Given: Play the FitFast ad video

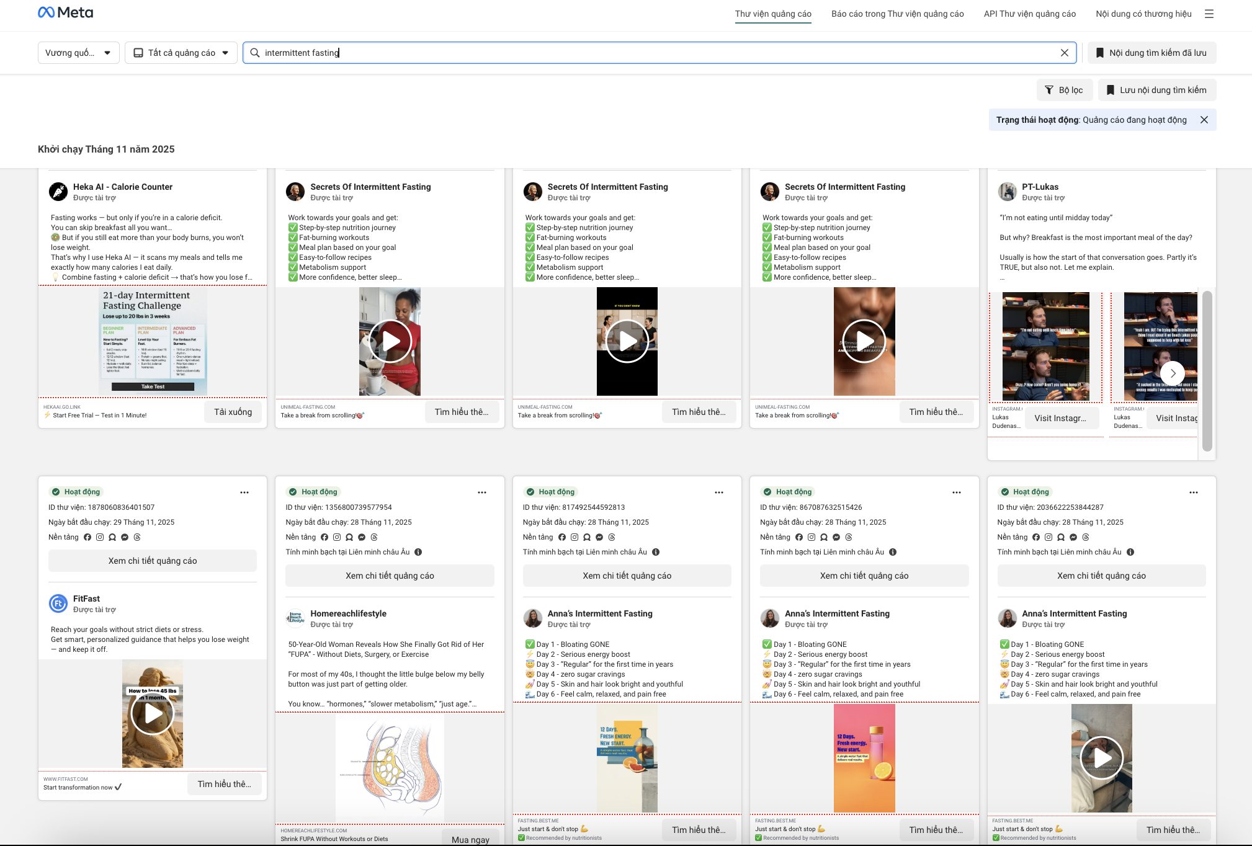Looking at the screenshot, I should (x=153, y=713).
